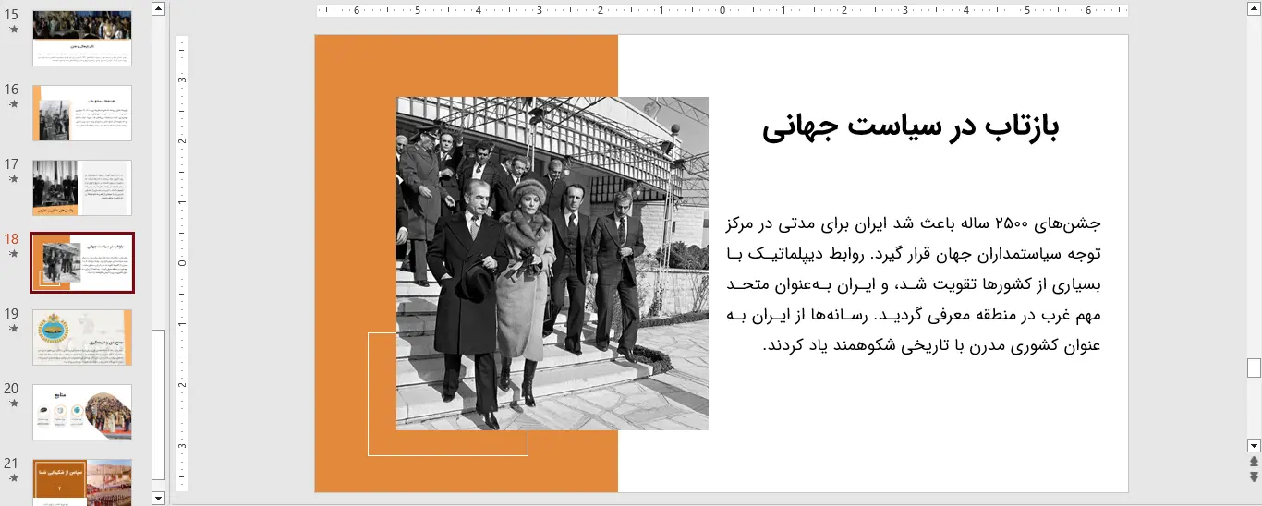Click the main vertical scrollbar thumb
The image size is (1262, 506).
(x=1254, y=367)
